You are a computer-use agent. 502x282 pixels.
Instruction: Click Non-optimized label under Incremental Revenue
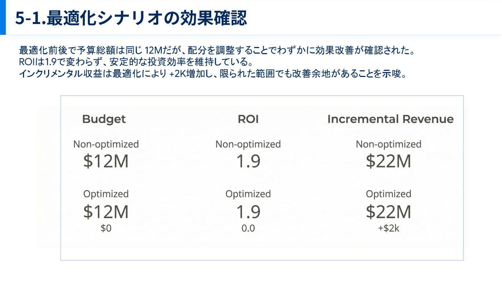pos(389,144)
